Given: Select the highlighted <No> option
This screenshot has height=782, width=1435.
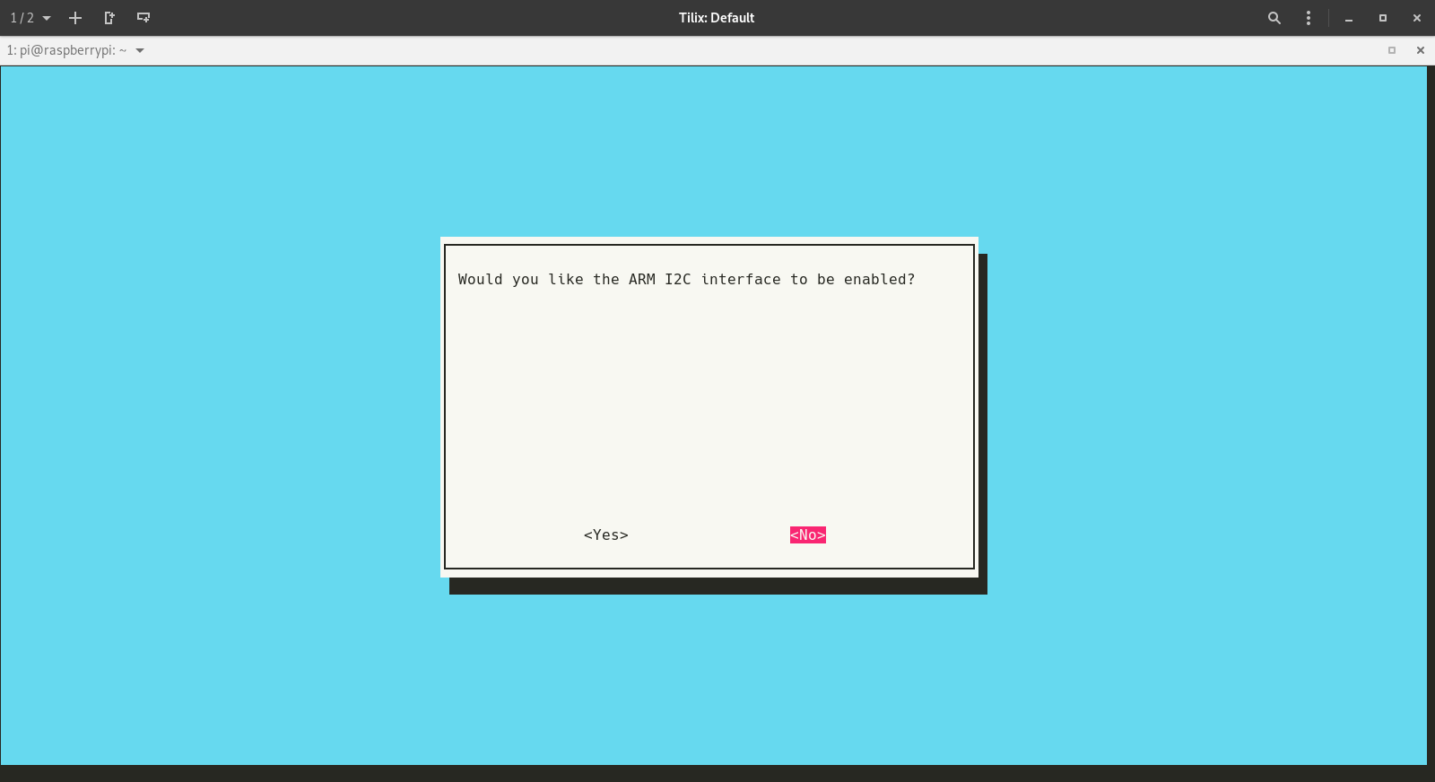Looking at the screenshot, I should point(807,535).
